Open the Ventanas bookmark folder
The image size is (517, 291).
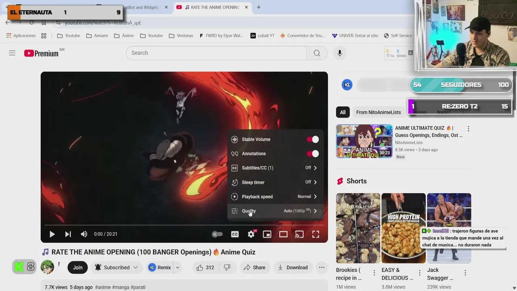click(x=181, y=36)
